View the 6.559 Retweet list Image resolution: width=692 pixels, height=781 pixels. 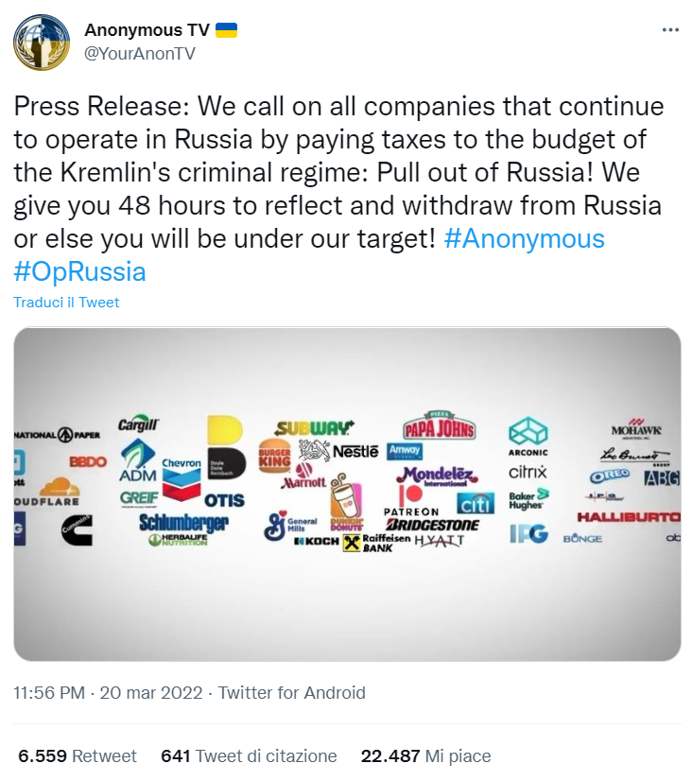pyautogui.click(x=78, y=756)
